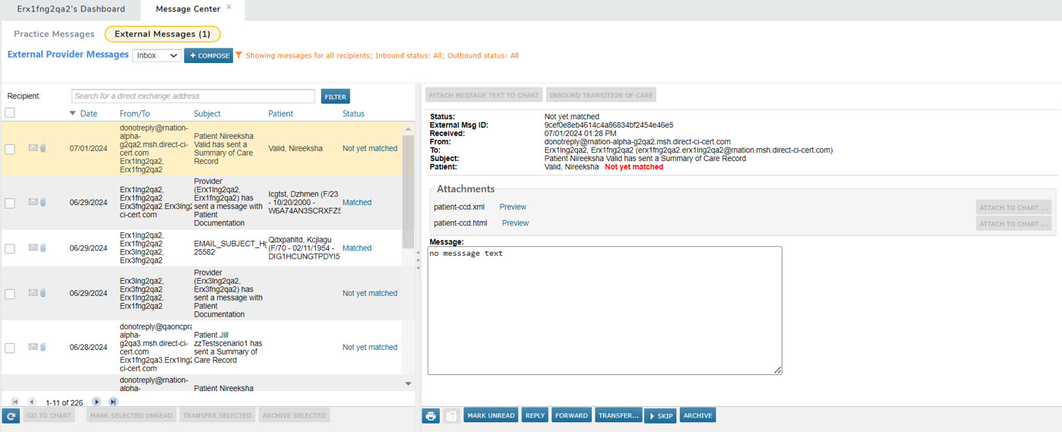Click the orange filter funnel icon

click(x=239, y=55)
